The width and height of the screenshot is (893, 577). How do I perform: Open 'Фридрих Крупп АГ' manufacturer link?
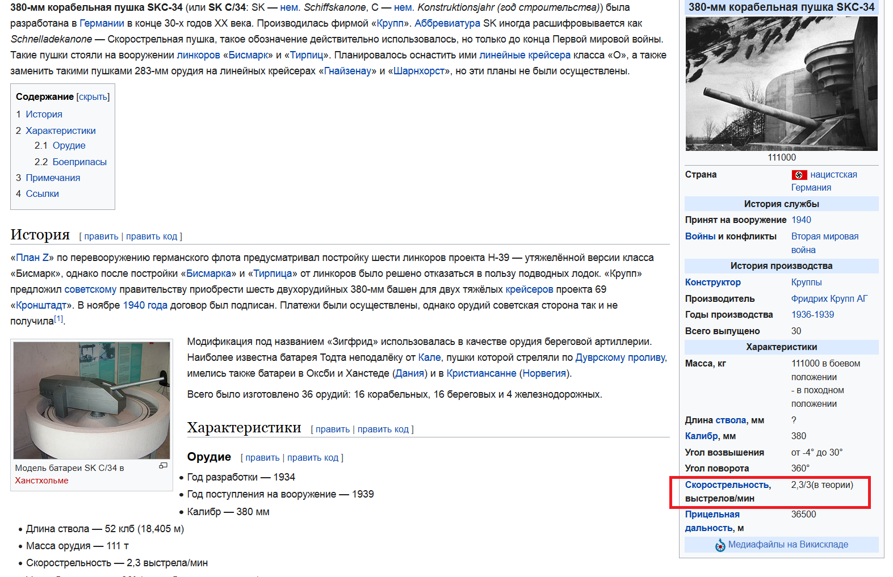pyautogui.click(x=829, y=298)
